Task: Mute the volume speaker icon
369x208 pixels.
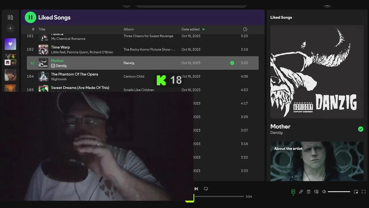Action: 324,192
